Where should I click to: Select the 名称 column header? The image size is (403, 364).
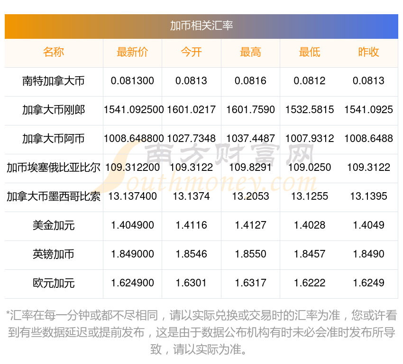tap(54, 52)
